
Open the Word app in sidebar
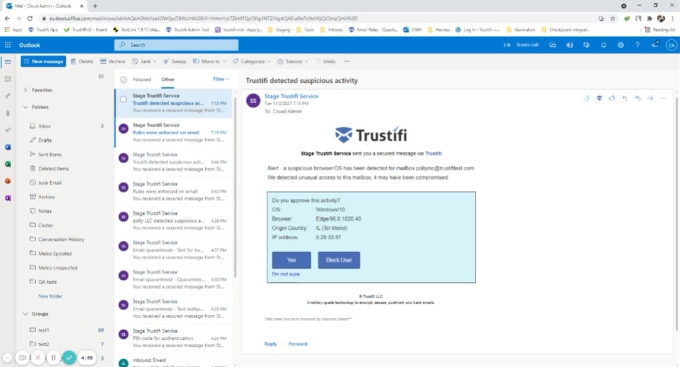(x=8, y=147)
